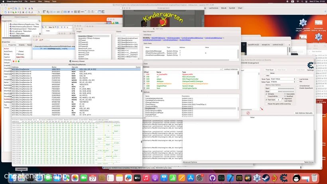Select the TRadioButton component palette icon
This screenshot has height=184, width=327.
[x=72, y=12]
